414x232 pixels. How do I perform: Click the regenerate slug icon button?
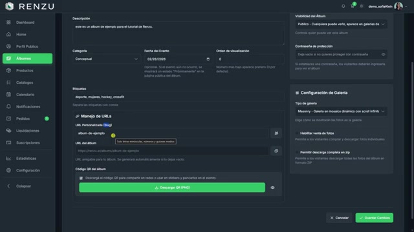point(276,133)
